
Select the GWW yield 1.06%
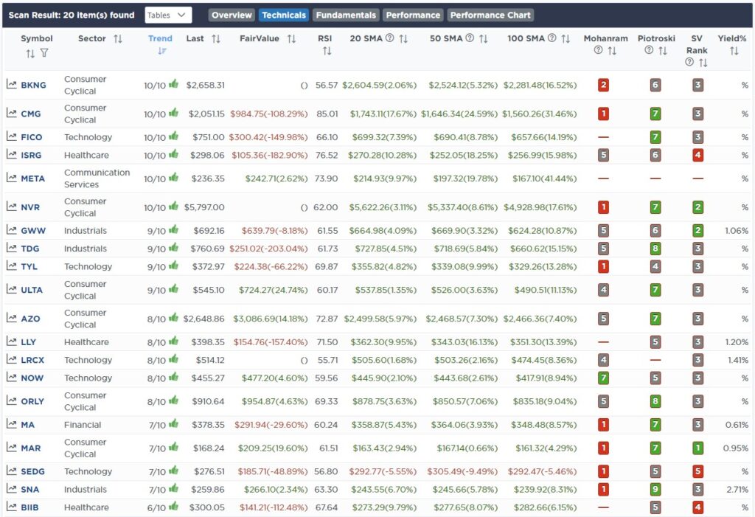[x=737, y=231]
